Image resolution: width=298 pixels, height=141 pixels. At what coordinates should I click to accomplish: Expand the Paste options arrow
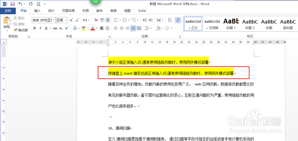coord(7,31)
